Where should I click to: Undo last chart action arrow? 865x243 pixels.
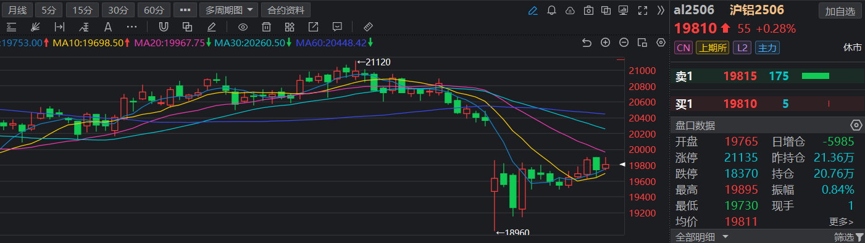point(587,43)
